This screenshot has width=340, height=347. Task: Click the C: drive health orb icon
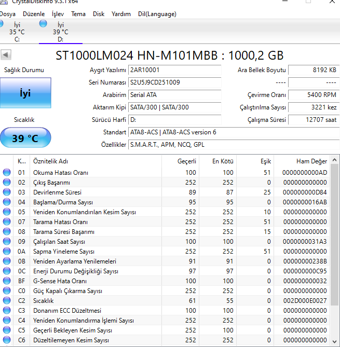2,24
